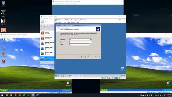Open the User name dropdown arrow
Viewport: 172px width, 97px height.
click(x=91, y=40)
